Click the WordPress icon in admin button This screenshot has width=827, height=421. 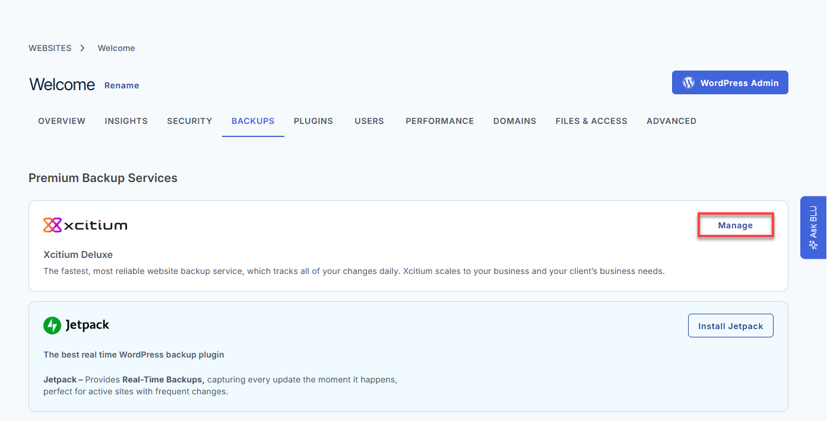689,83
